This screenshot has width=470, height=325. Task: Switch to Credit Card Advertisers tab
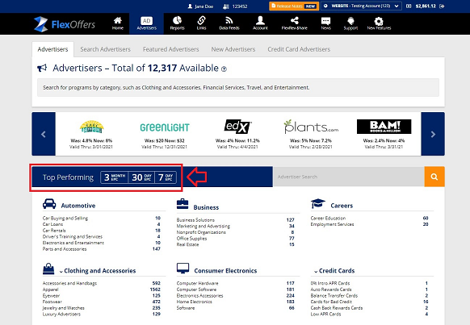[299, 49]
